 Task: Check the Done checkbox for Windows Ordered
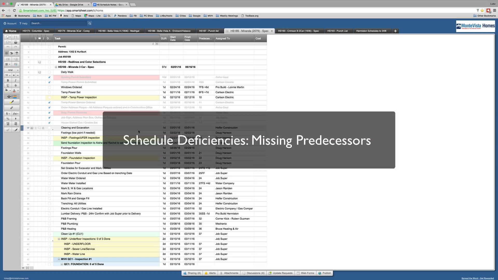49,87
